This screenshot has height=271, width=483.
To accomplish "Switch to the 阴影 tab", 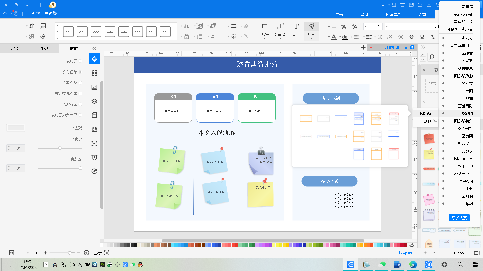I will 15,49.
